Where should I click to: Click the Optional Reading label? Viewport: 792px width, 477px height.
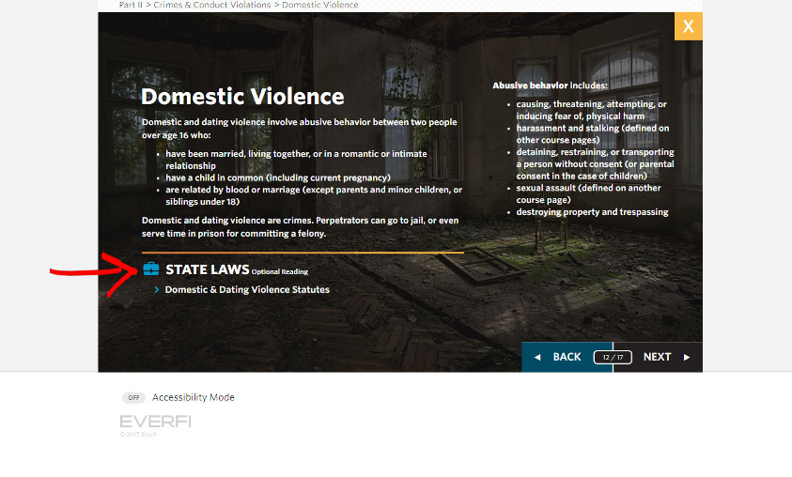point(280,272)
